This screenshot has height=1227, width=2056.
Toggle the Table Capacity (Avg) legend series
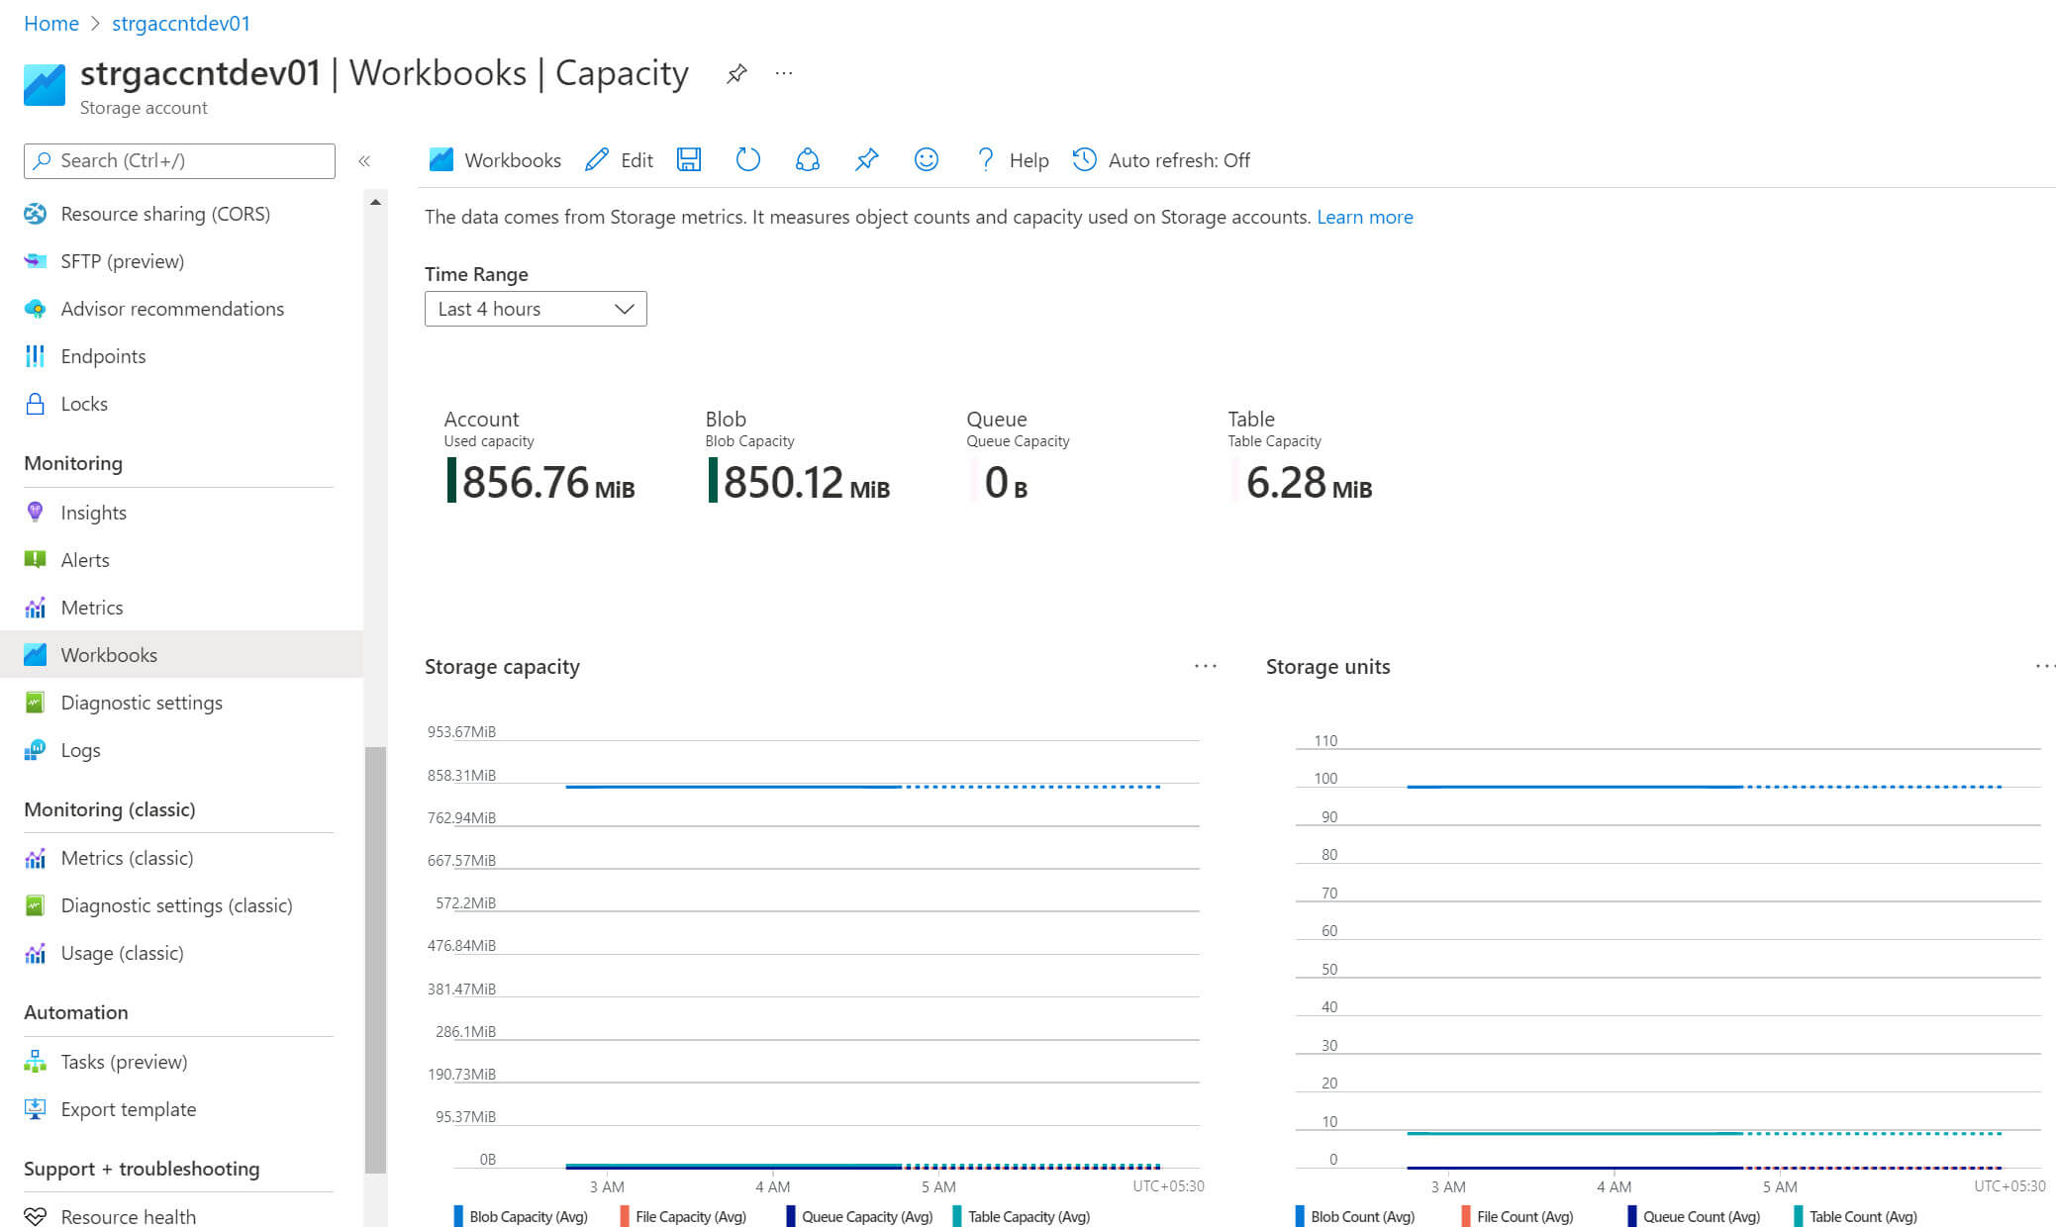pyautogui.click(x=1028, y=1216)
